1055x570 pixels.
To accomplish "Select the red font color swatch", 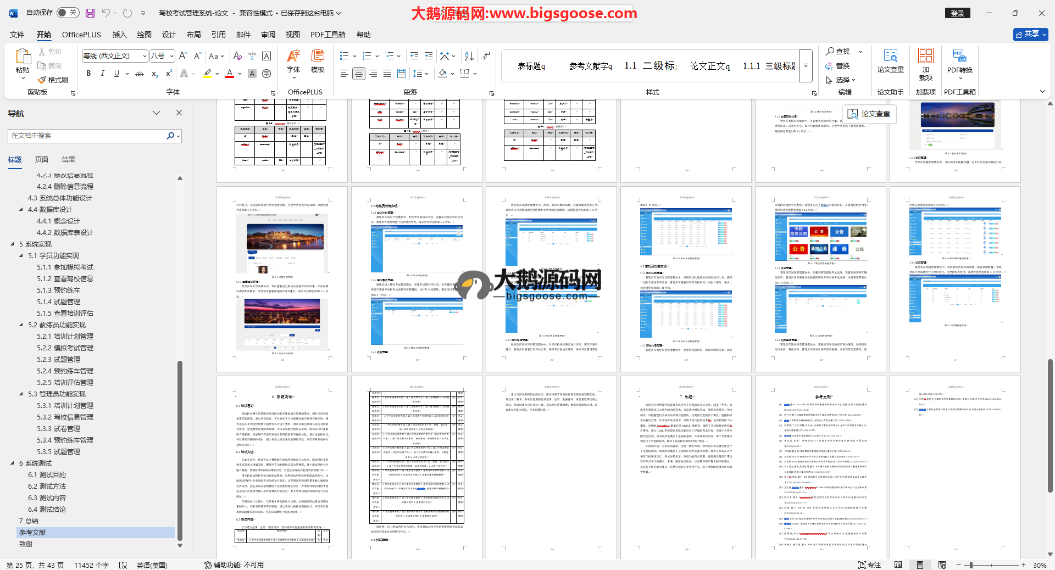I will click(230, 74).
